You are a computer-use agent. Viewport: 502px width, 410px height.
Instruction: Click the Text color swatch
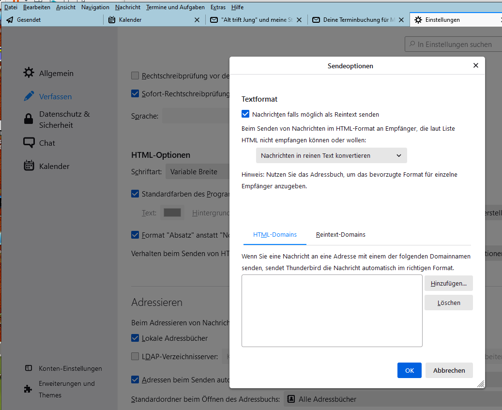pyautogui.click(x=172, y=213)
